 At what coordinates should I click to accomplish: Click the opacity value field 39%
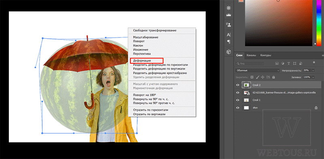[307, 71]
